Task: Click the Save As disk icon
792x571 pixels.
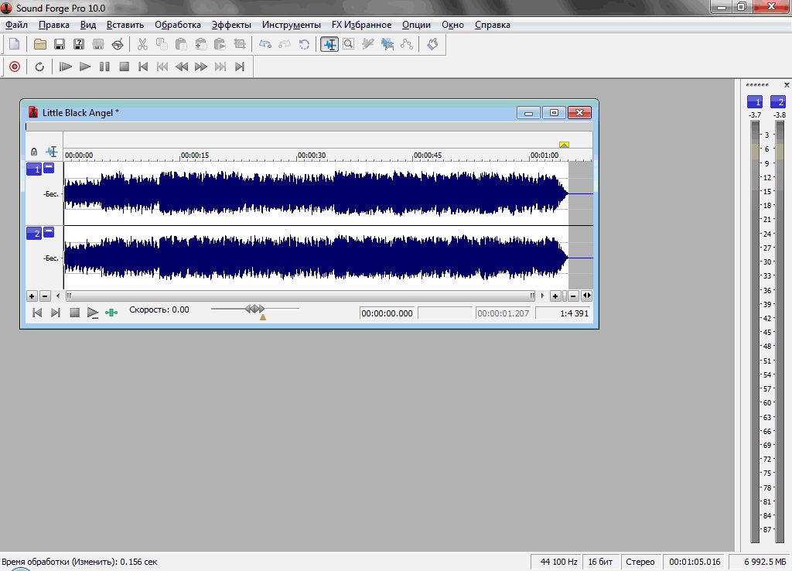Action: pyautogui.click(x=79, y=44)
